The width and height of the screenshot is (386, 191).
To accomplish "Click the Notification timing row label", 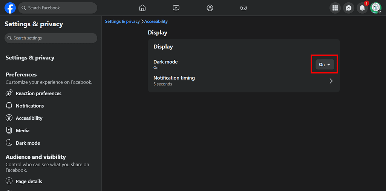I will point(174,78).
